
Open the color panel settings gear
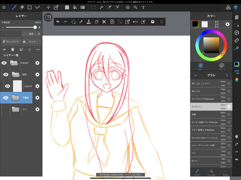coord(227,24)
